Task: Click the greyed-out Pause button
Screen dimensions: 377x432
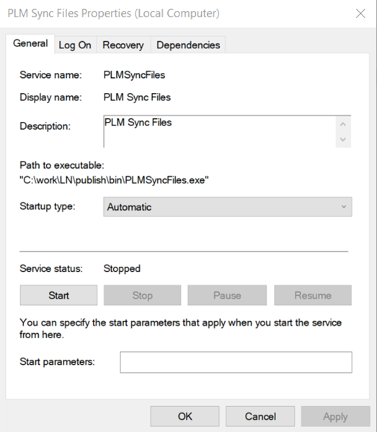Action: pos(227,296)
